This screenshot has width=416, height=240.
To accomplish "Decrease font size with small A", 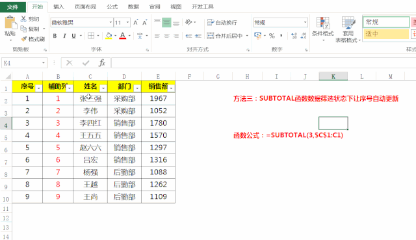I will click(x=144, y=23).
